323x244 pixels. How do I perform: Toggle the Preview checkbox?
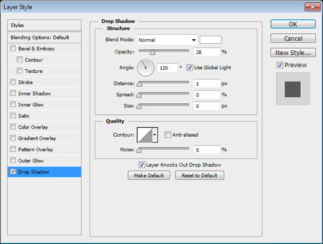tap(280, 65)
